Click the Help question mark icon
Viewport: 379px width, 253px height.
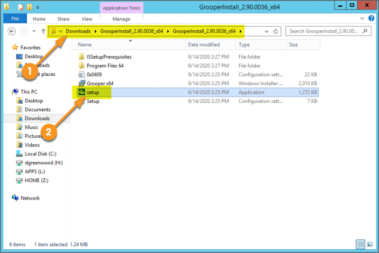click(371, 18)
